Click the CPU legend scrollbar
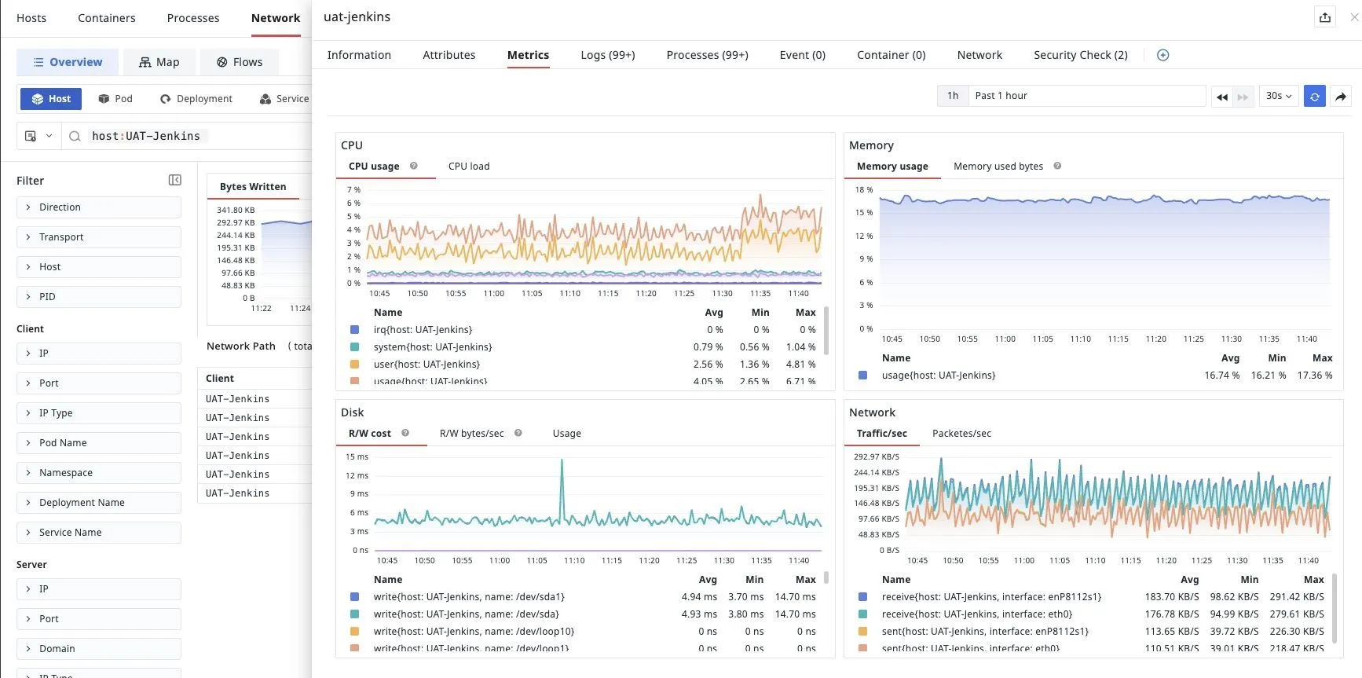The width and height of the screenshot is (1362, 678). pyautogui.click(x=826, y=332)
